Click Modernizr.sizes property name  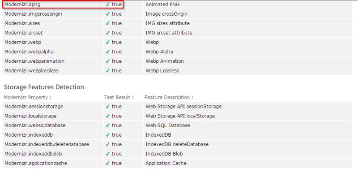pyautogui.click(x=22, y=23)
